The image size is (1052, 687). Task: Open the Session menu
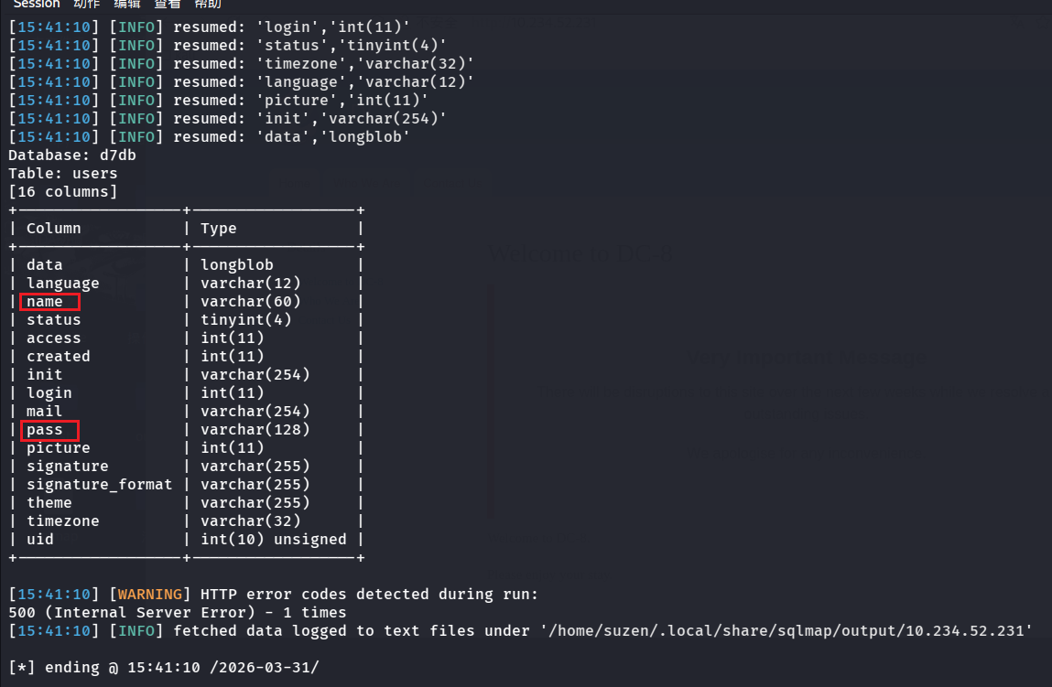(x=37, y=4)
